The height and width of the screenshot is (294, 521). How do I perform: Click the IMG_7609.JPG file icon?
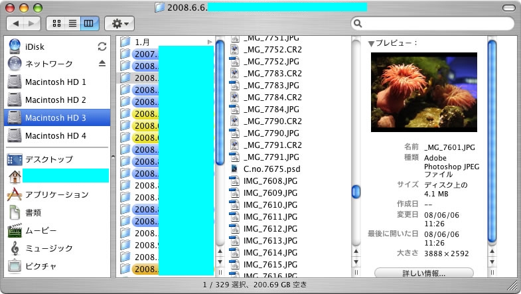pyautogui.click(x=234, y=193)
